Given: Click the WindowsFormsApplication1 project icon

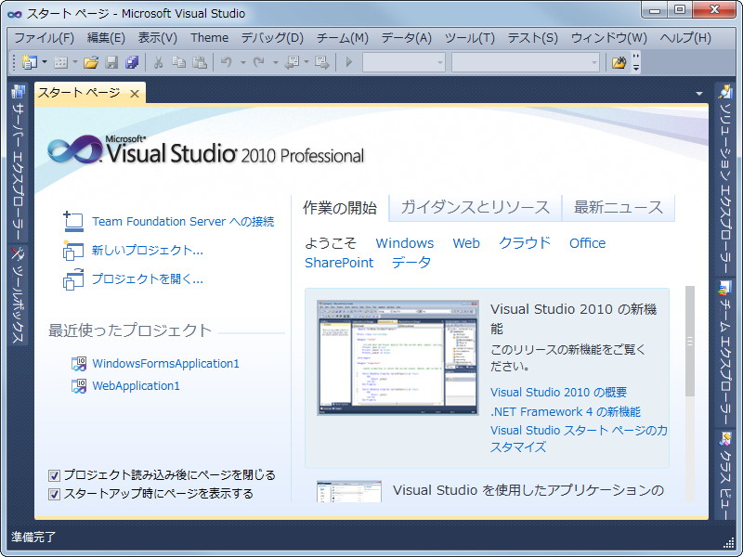Looking at the screenshot, I should (79, 363).
